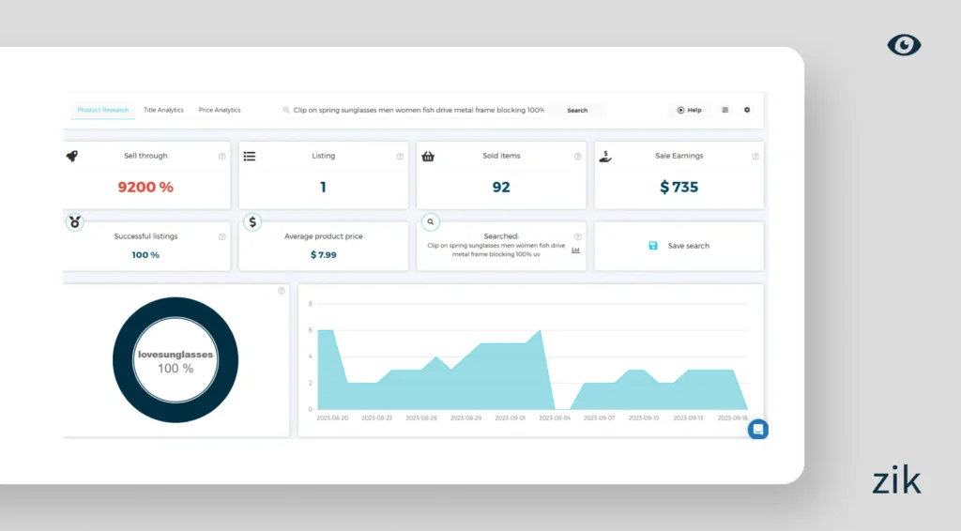Click the Help button
This screenshot has width=961, height=531.
(x=690, y=110)
